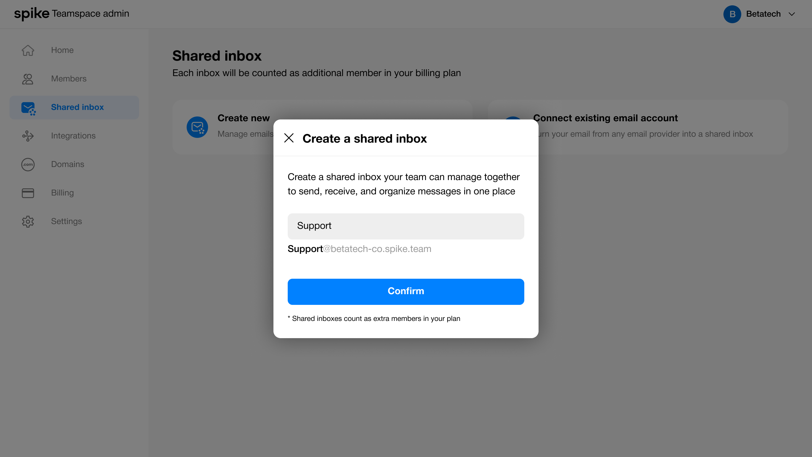Viewport: 812px width, 457px height.
Task: Click the inbox name field containing Support
Action: tap(406, 226)
